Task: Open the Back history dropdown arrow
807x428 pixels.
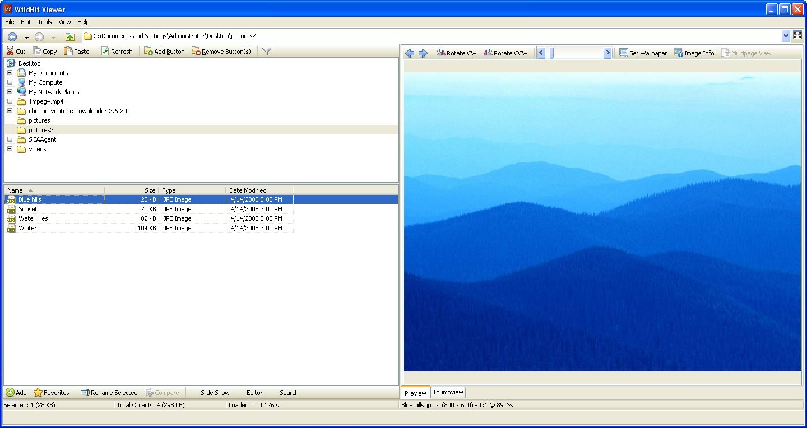Action: click(26, 38)
